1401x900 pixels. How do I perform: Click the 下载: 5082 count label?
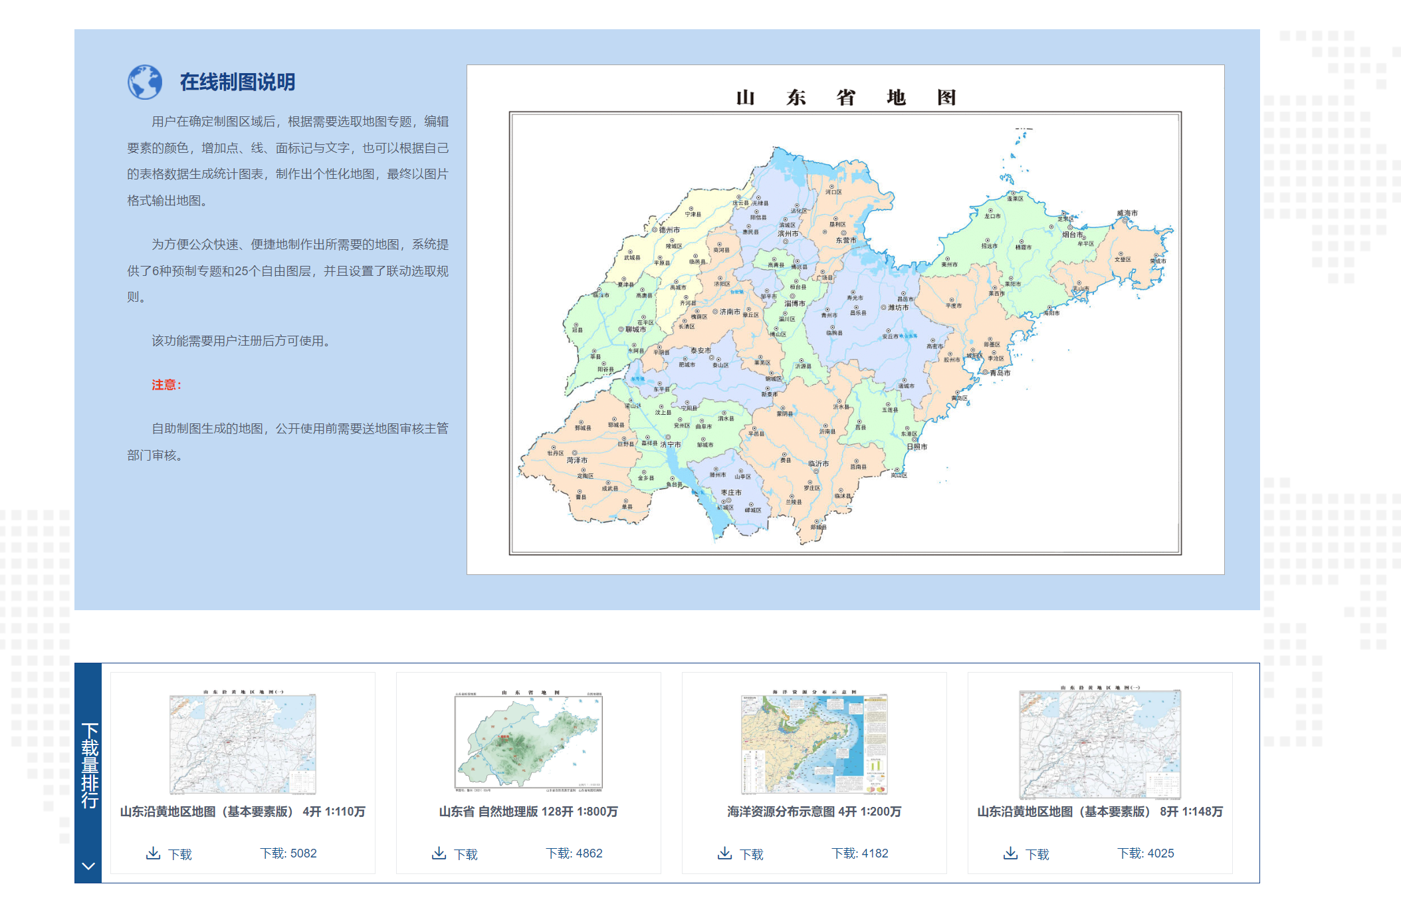click(288, 853)
